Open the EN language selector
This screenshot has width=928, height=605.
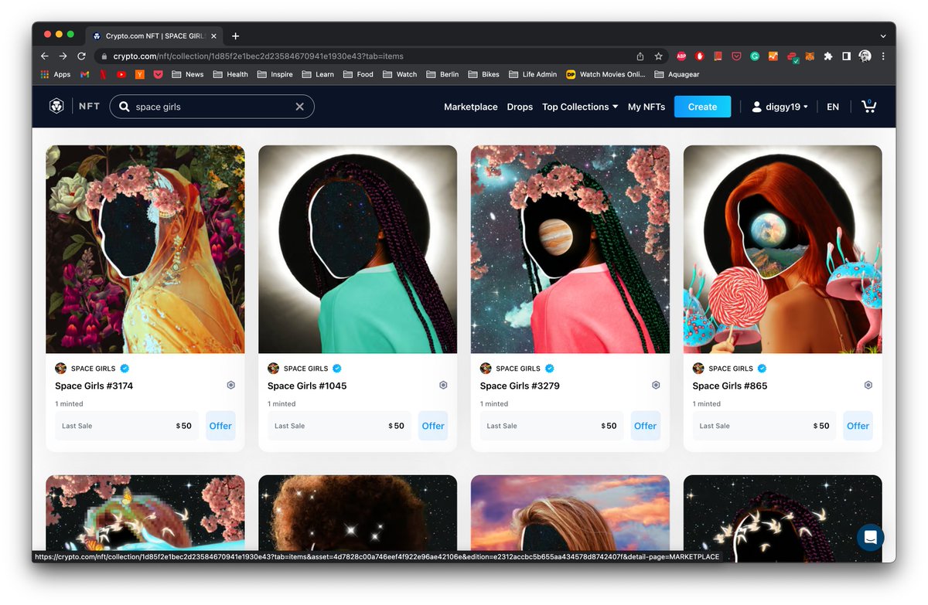tap(833, 107)
